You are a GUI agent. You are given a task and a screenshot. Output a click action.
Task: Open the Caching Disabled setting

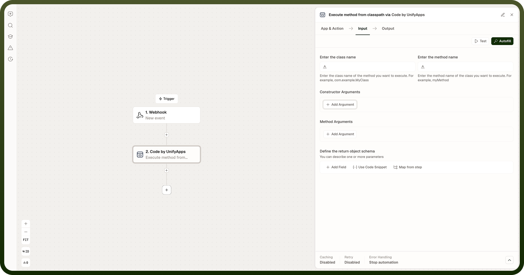tap(327, 260)
